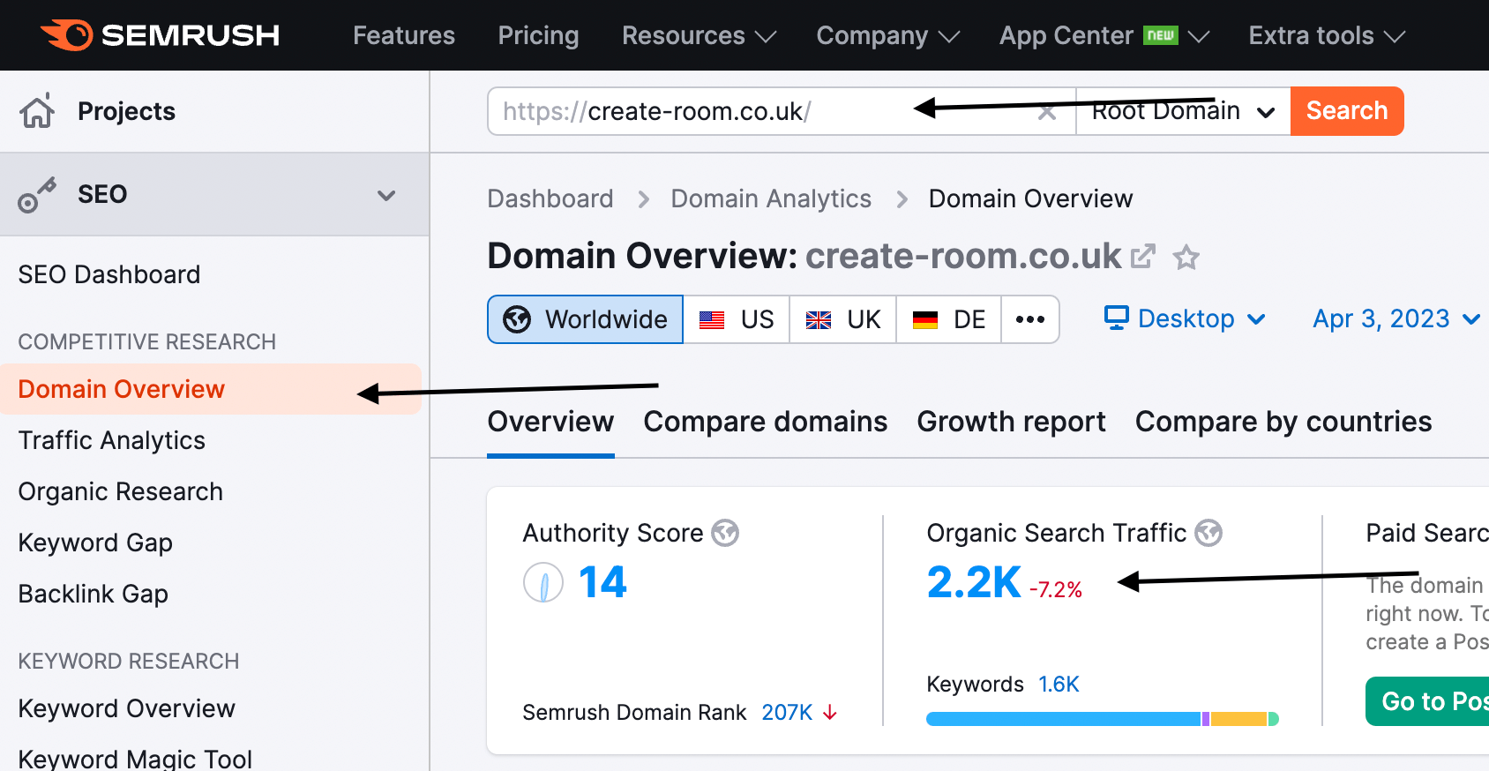Collapse the SEO sidebar section
This screenshot has width=1489, height=771.
(x=386, y=195)
